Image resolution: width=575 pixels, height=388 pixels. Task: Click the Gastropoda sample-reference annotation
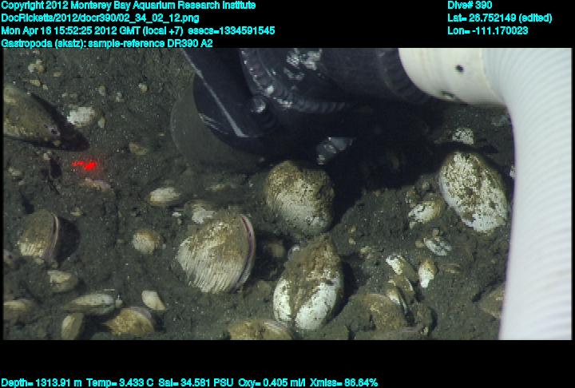click(107, 43)
